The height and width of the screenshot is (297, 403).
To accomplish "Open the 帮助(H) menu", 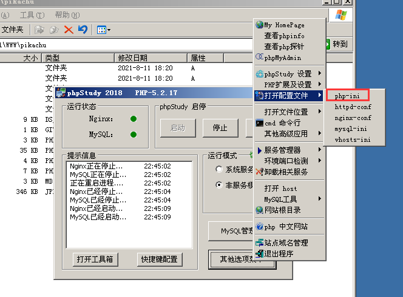I will click(67, 15).
